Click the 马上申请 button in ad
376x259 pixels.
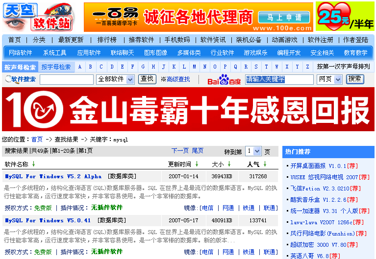[284, 17]
